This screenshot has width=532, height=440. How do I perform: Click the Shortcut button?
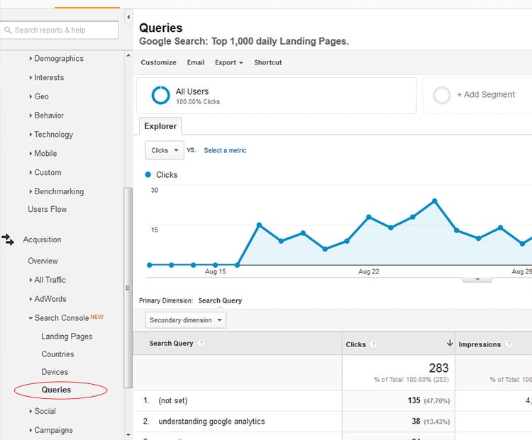point(268,62)
